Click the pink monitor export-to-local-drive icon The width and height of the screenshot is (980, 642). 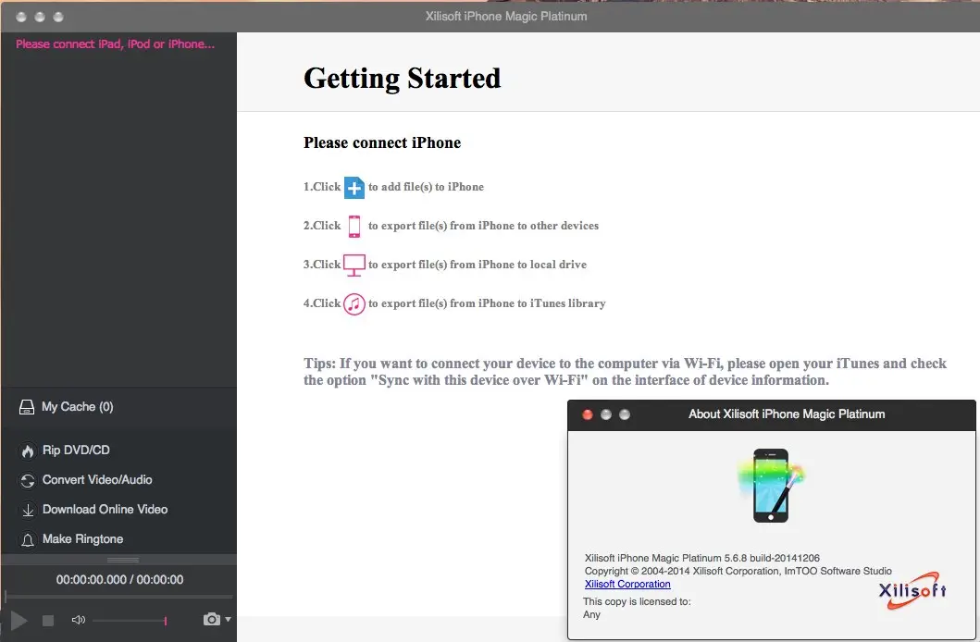click(354, 265)
